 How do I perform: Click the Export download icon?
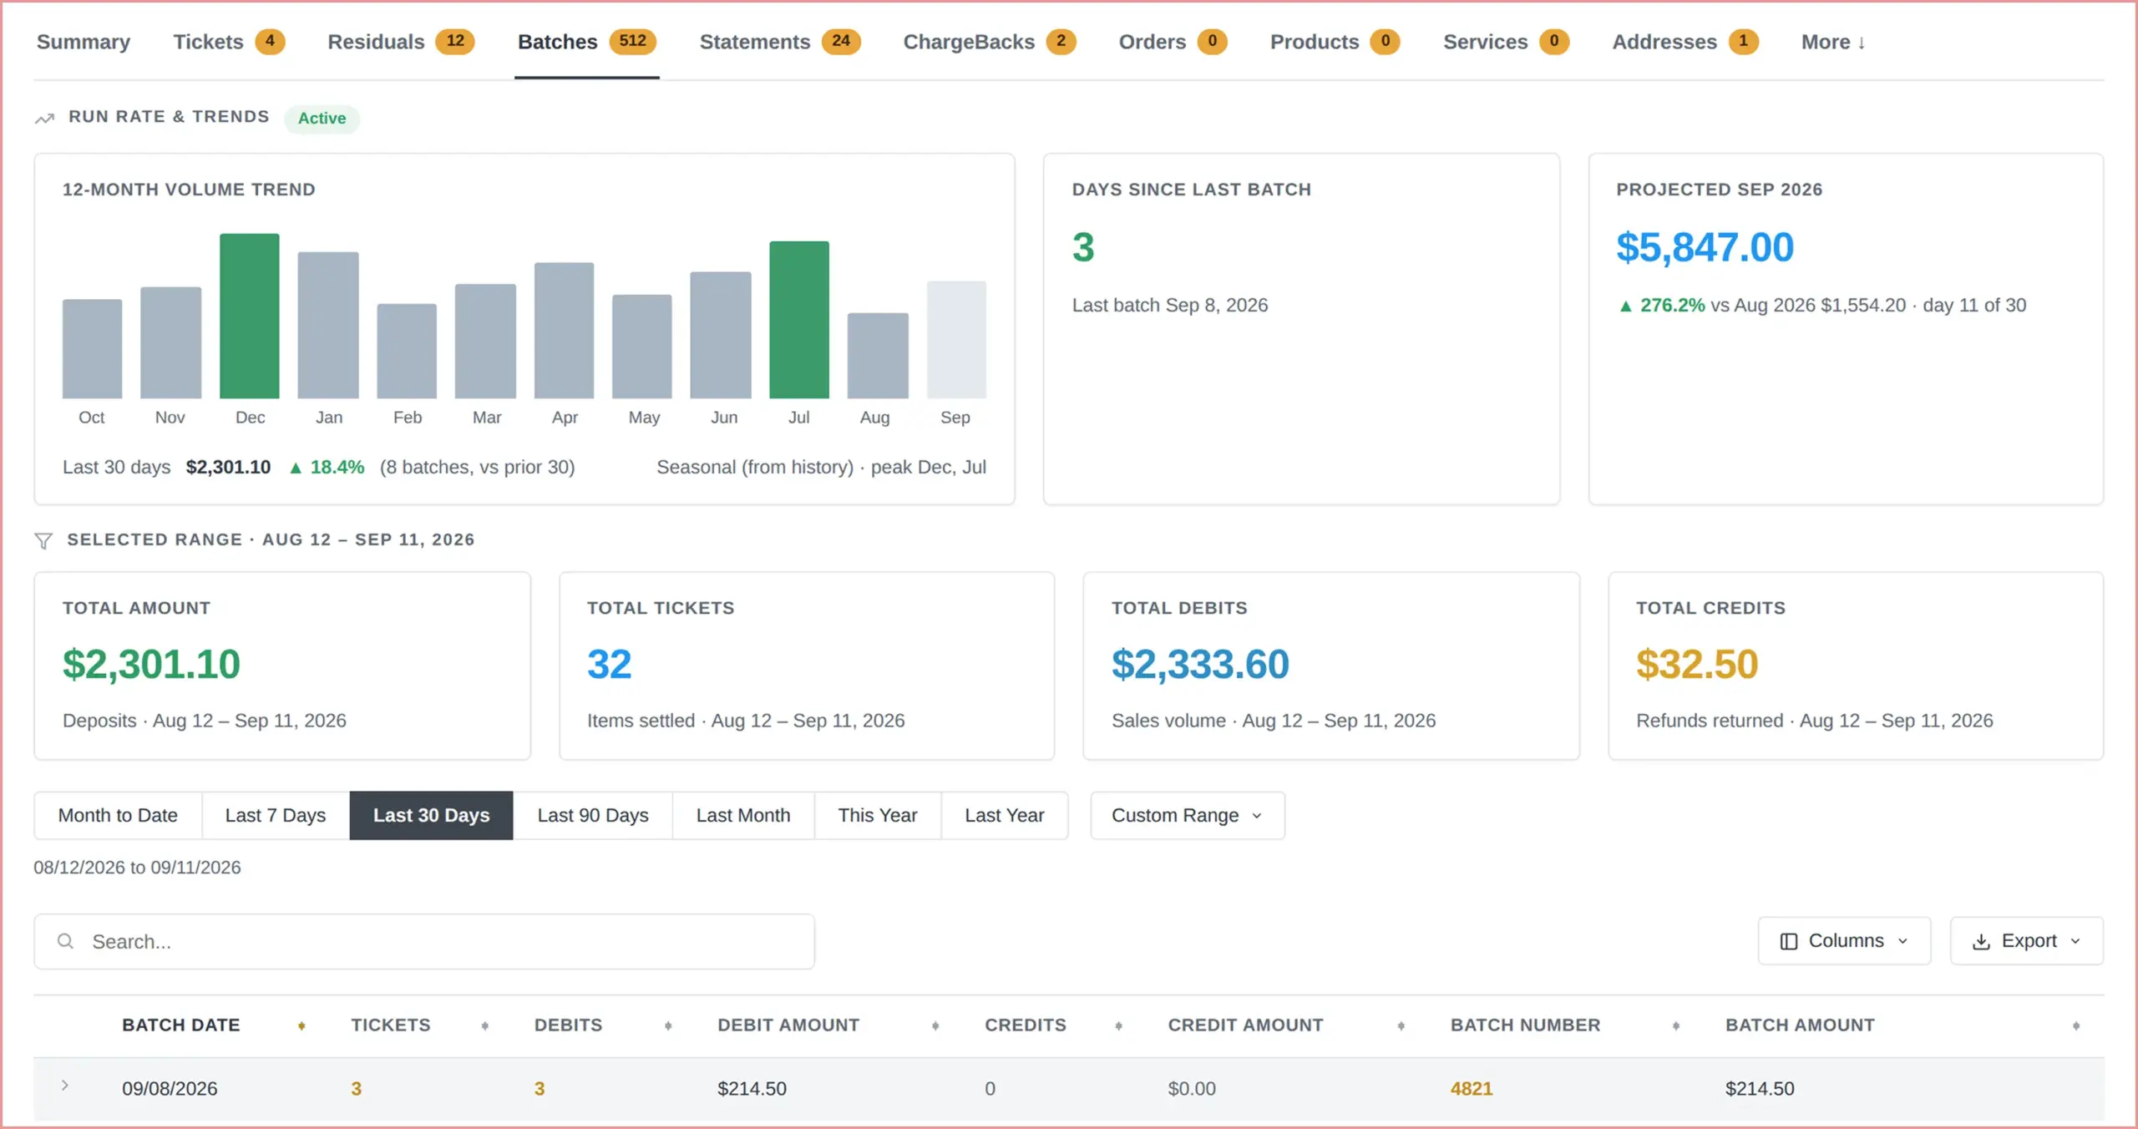[x=1981, y=941]
